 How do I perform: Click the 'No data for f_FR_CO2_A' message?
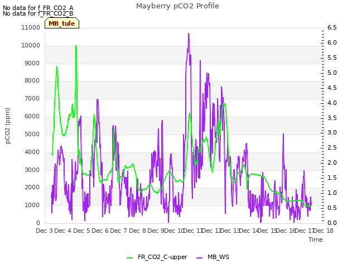(x=38, y=8)
